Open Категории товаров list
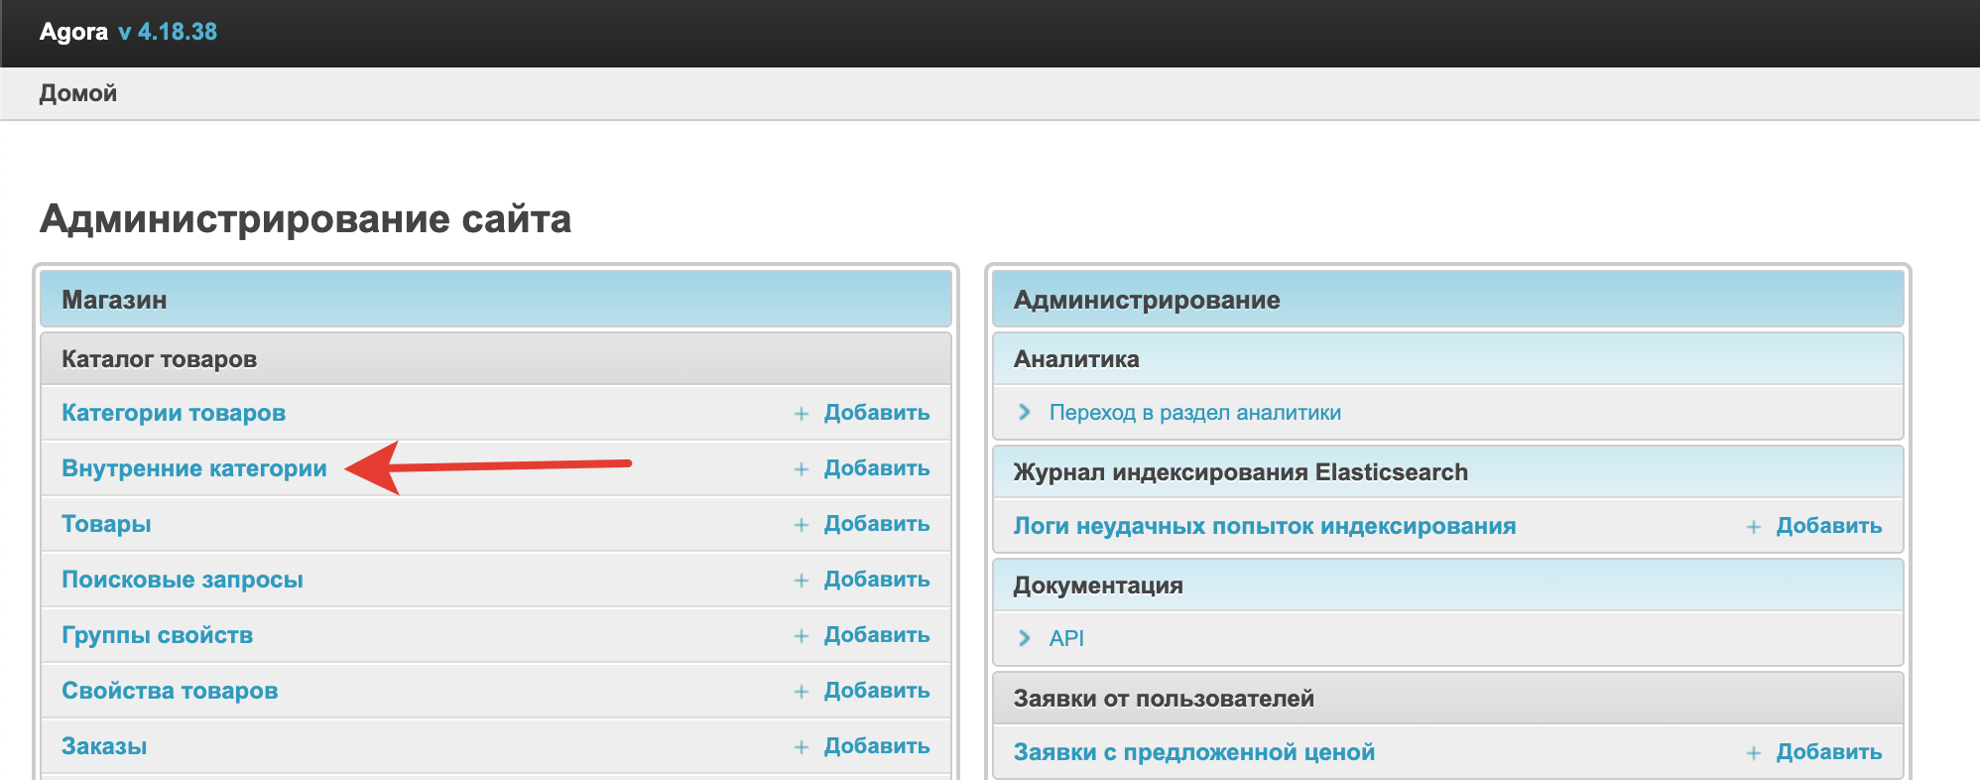The width and height of the screenshot is (1980, 780). [174, 413]
